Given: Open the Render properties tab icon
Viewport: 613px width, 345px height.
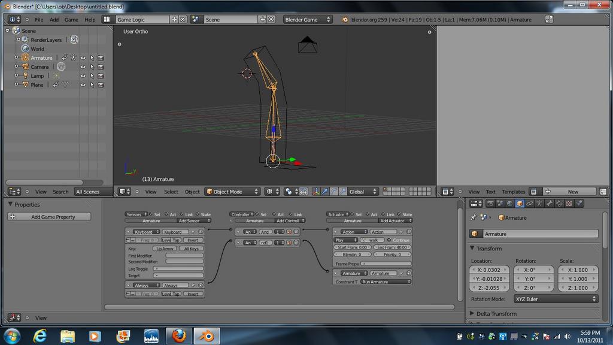Looking at the screenshot, I should coord(490,204).
